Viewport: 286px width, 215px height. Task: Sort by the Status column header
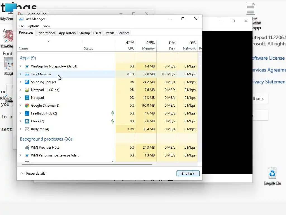click(99, 46)
